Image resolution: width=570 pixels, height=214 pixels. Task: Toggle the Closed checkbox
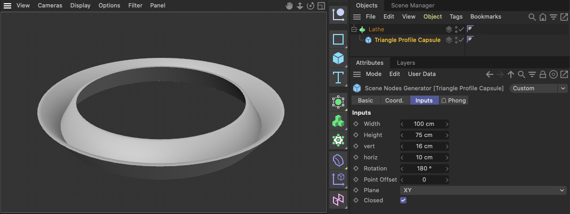(403, 200)
